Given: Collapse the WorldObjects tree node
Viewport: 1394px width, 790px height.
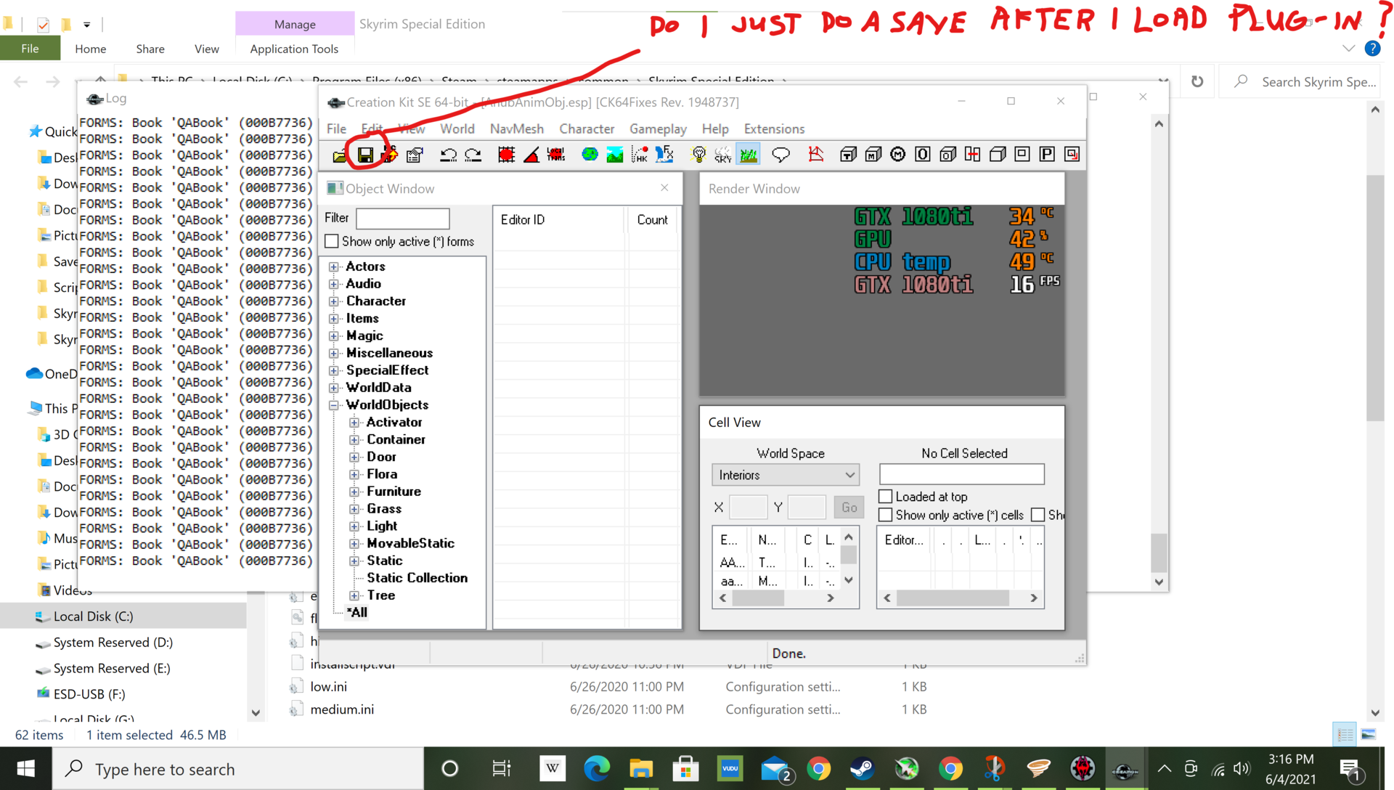Looking at the screenshot, I should tap(334, 405).
